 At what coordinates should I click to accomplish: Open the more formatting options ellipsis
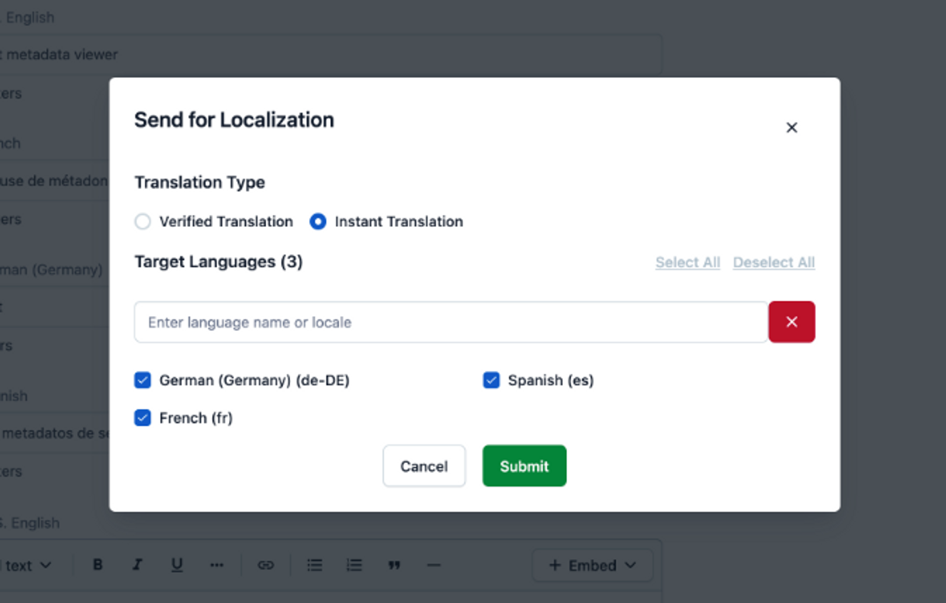(217, 565)
